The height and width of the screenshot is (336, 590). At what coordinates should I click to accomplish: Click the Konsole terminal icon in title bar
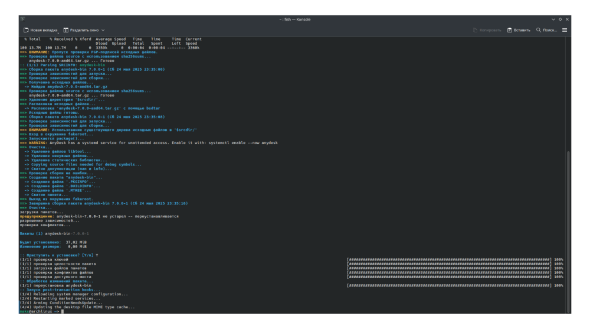(22, 19)
